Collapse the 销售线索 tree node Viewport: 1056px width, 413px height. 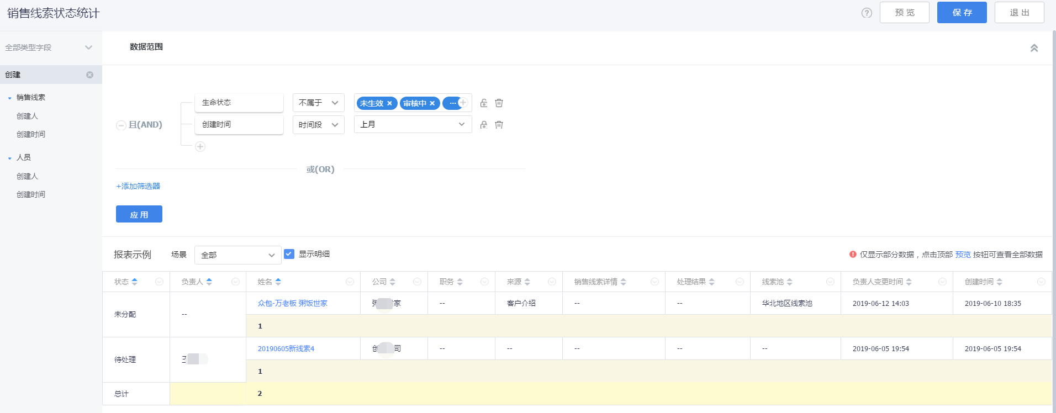click(x=9, y=98)
